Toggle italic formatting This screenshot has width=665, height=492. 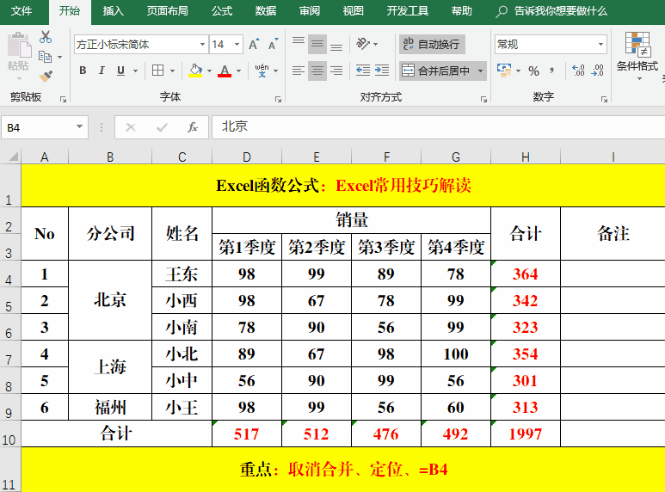(102, 71)
